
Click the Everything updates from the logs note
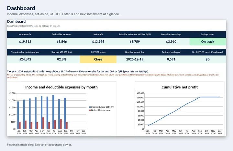[34, 26]
